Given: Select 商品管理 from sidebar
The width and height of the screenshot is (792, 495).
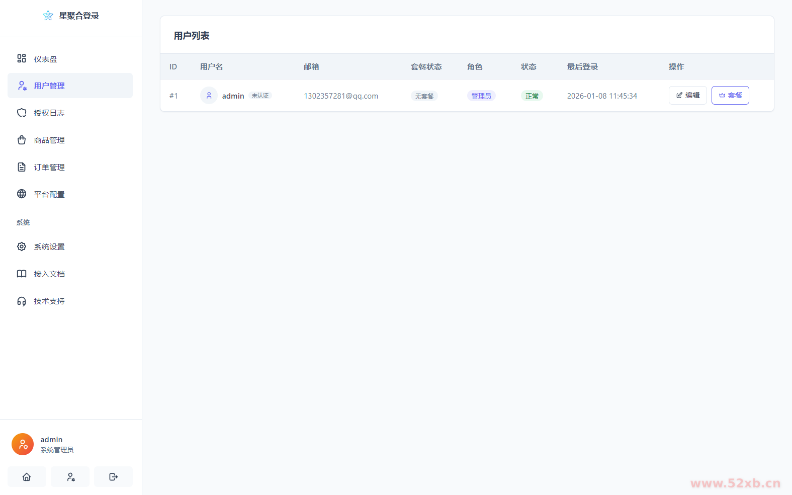Looking at the screenshot, I should 49,140.
